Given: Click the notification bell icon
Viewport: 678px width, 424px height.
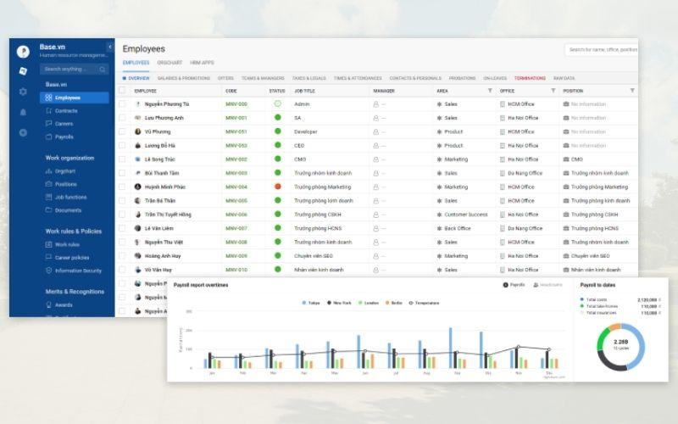Looking at the screenshot, I should 23,112.
